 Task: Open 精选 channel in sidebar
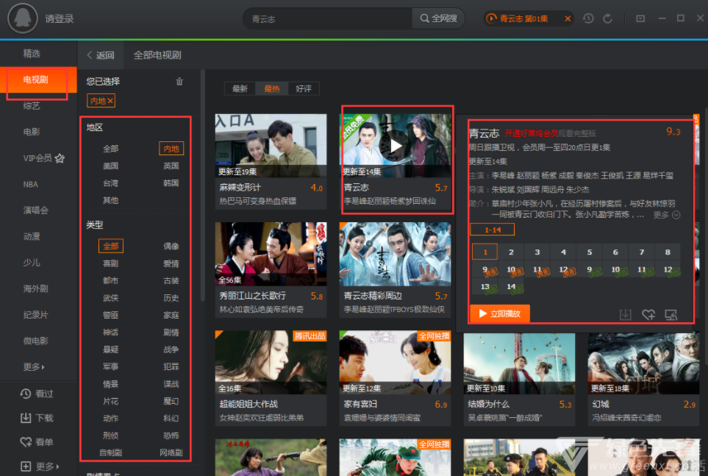pyautogui.click(x=32, y=54)
